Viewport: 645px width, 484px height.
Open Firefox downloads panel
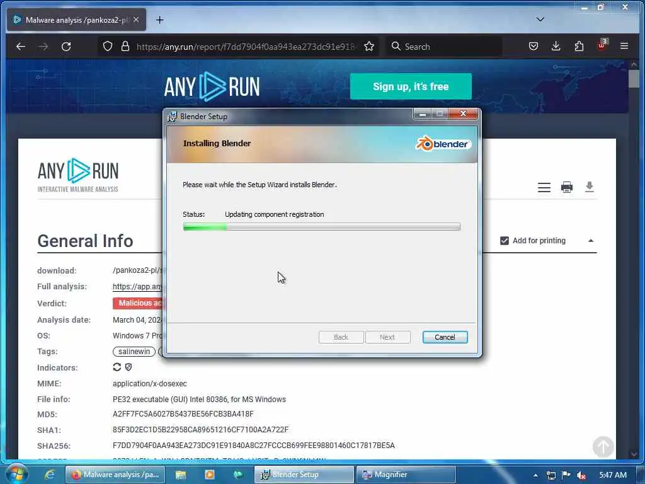coord(556,46)
